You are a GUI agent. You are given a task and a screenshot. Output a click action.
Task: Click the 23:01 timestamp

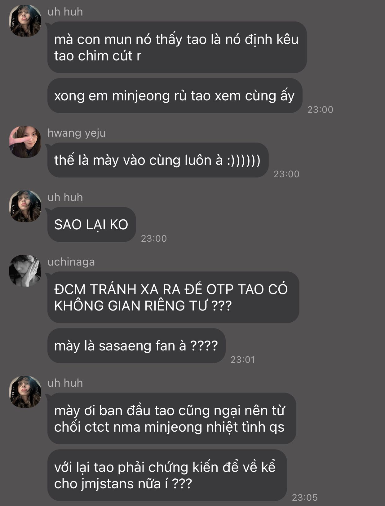click(243, 359)
